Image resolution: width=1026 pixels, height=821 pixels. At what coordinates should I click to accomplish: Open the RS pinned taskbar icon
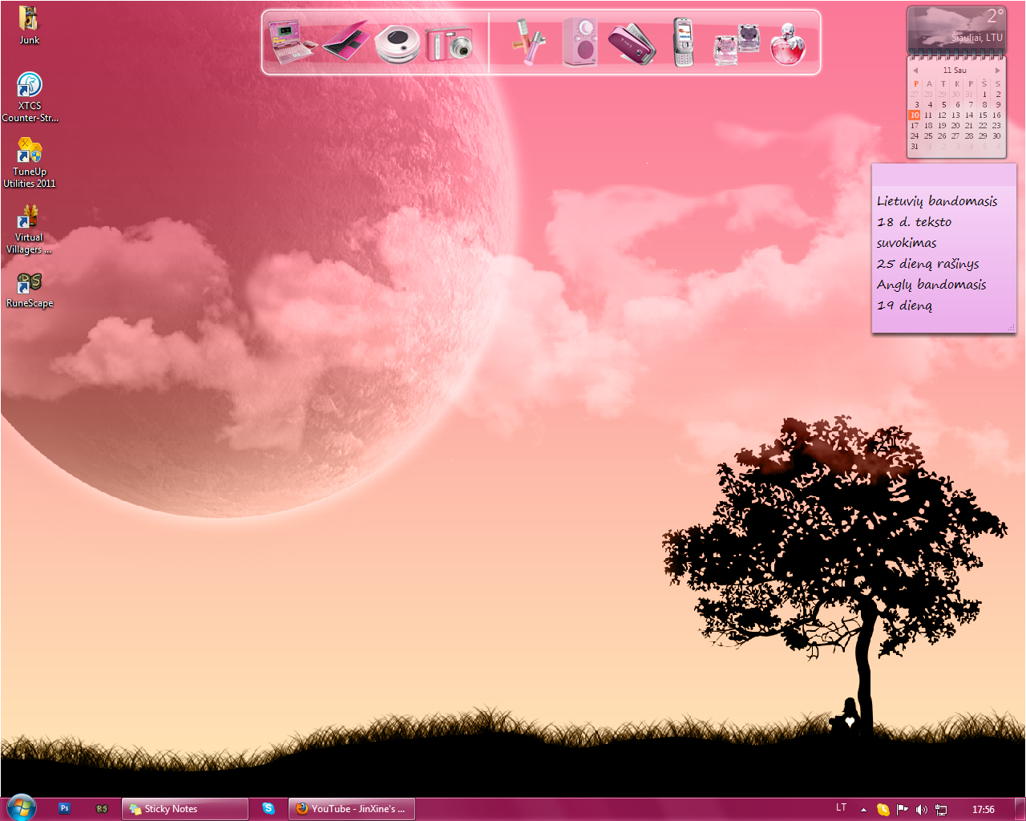[102, 809]
